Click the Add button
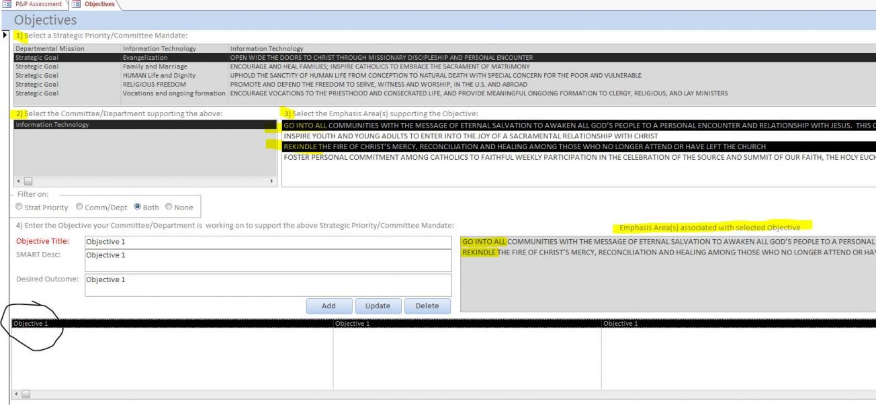Viewport: 876px width, 405px height. point(328,306)
